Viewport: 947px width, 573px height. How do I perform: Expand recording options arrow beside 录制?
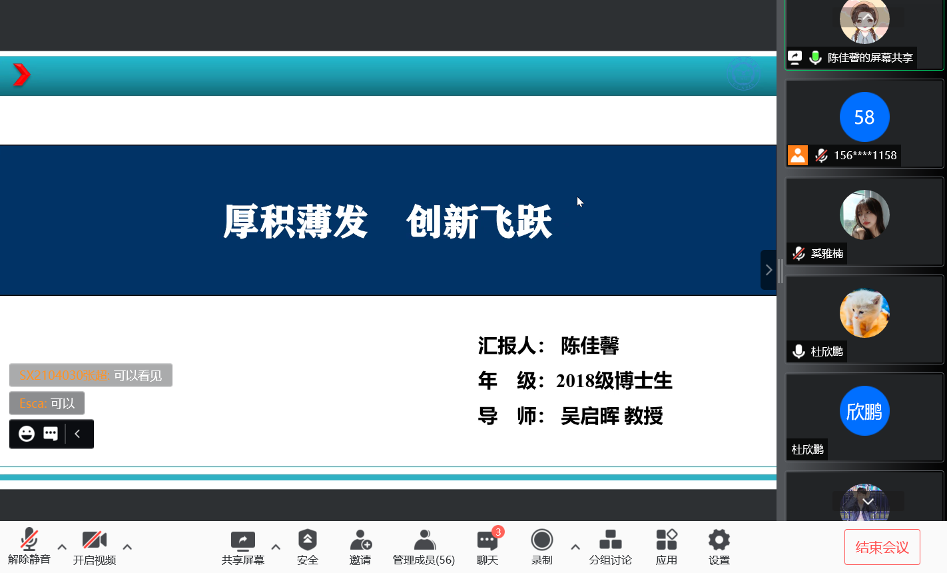(575, 547)
